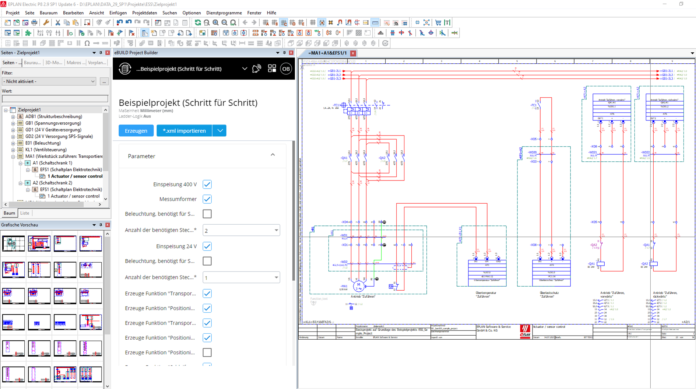
Task: Uncheck the Messumformer checkbox
Action: point(207,199)
